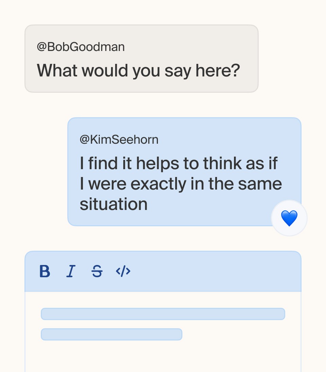Screen dimensions: 326x372
Task: Enable strikethrough text formatting
Action: (x=97, y=271)
